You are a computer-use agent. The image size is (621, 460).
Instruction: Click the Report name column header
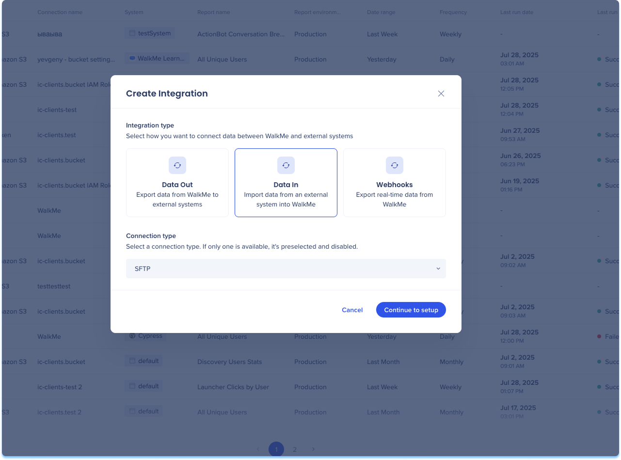(x=214, y=12)
